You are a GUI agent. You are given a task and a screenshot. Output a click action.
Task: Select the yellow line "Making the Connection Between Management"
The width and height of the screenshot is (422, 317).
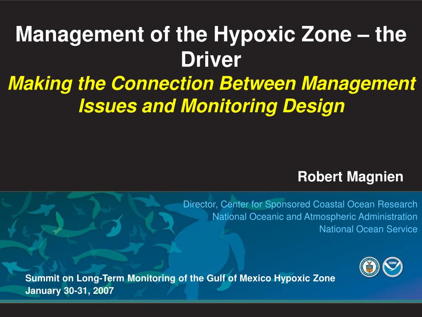click(212, 83)
